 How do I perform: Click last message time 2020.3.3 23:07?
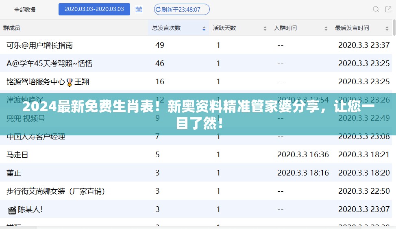pos(364,209)
